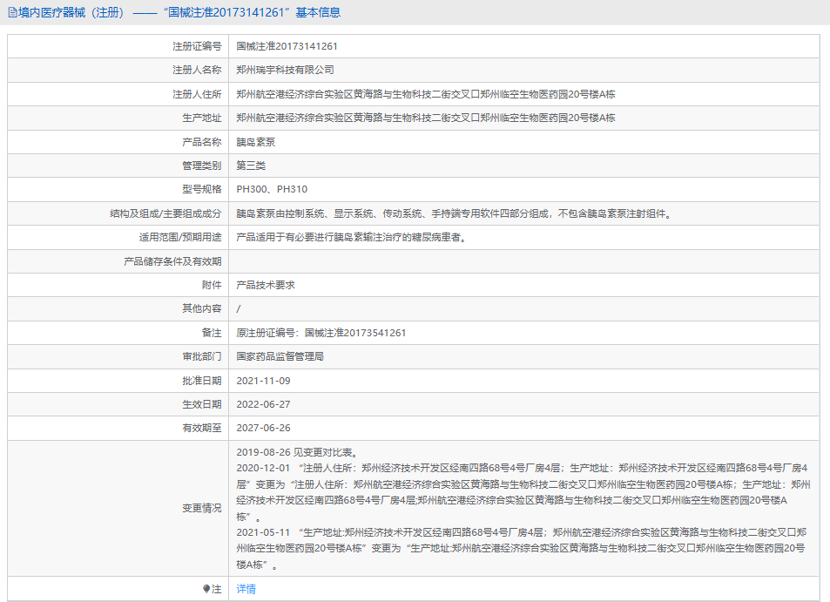Viewport: 830px width, 602px height.
Task: Click the lightbulb icon beside 注
Action: coord(206,589)
